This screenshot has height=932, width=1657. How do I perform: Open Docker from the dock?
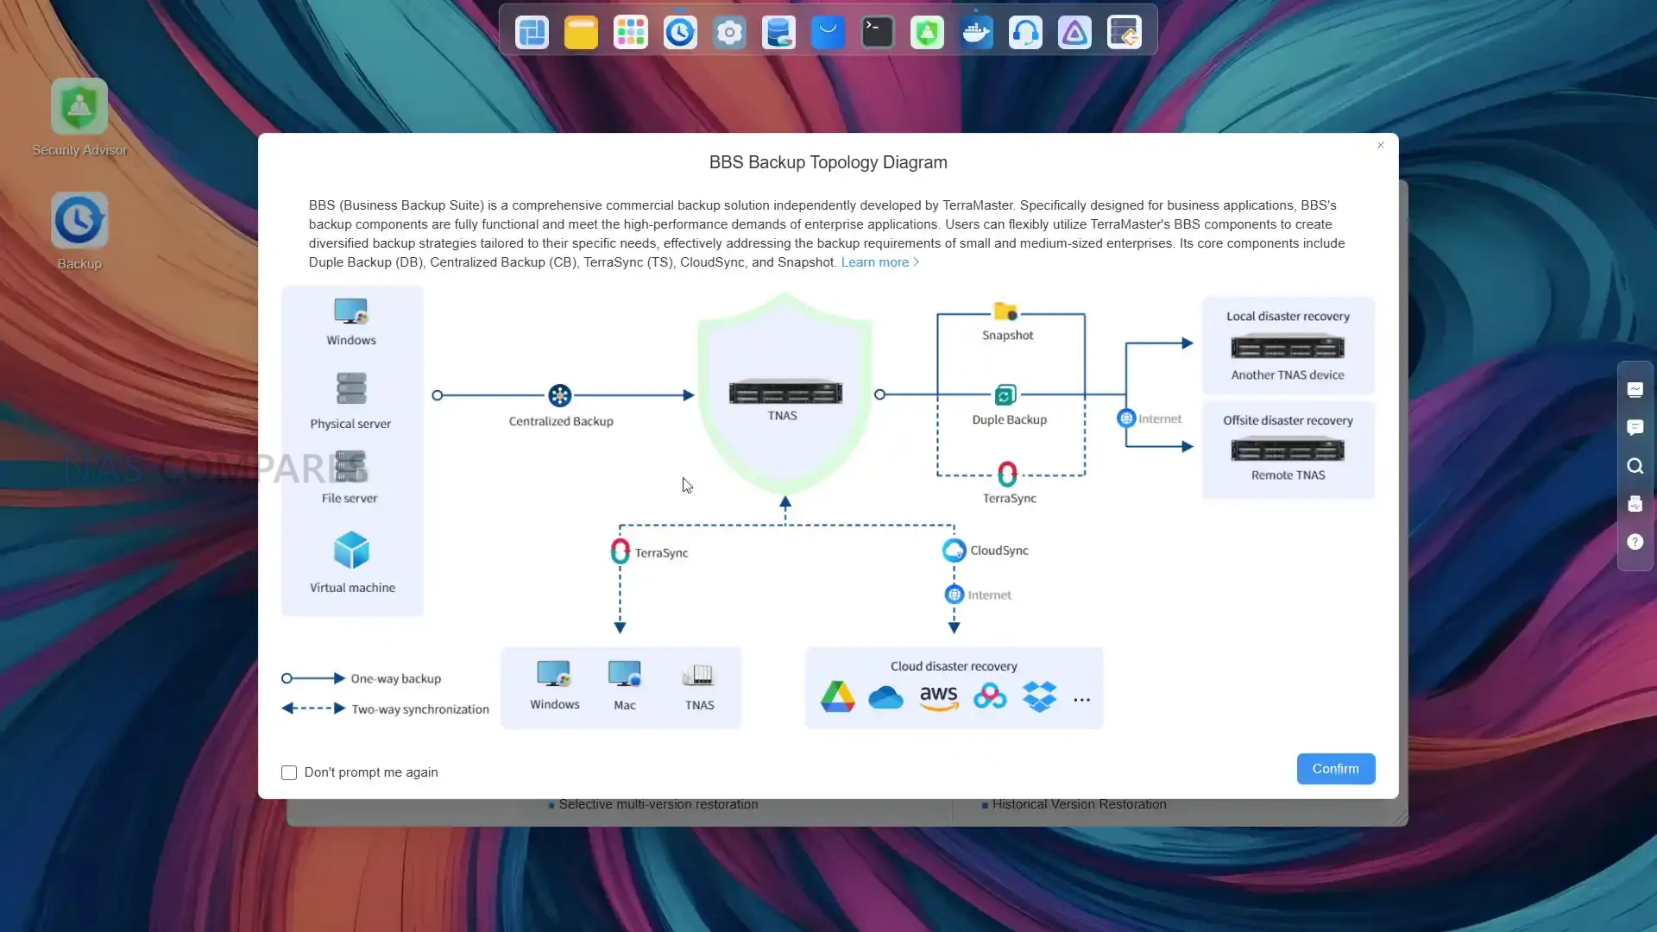pos(976,33)
